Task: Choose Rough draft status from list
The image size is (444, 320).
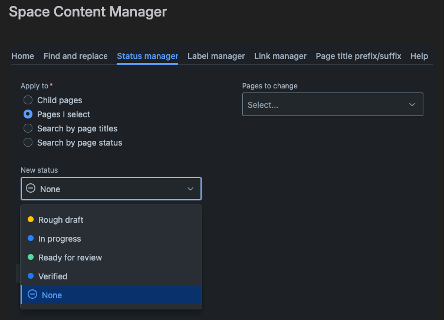Action: [x=111, y=220]
